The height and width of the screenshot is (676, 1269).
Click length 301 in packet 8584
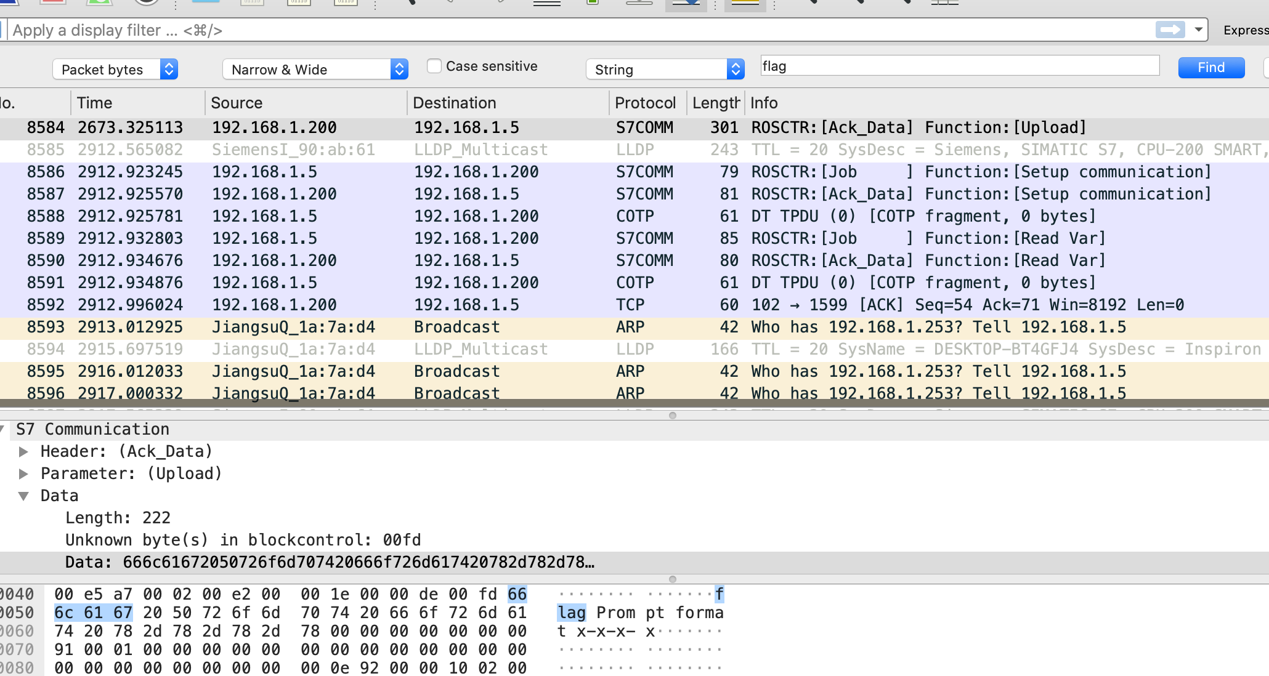coord(724,127)
